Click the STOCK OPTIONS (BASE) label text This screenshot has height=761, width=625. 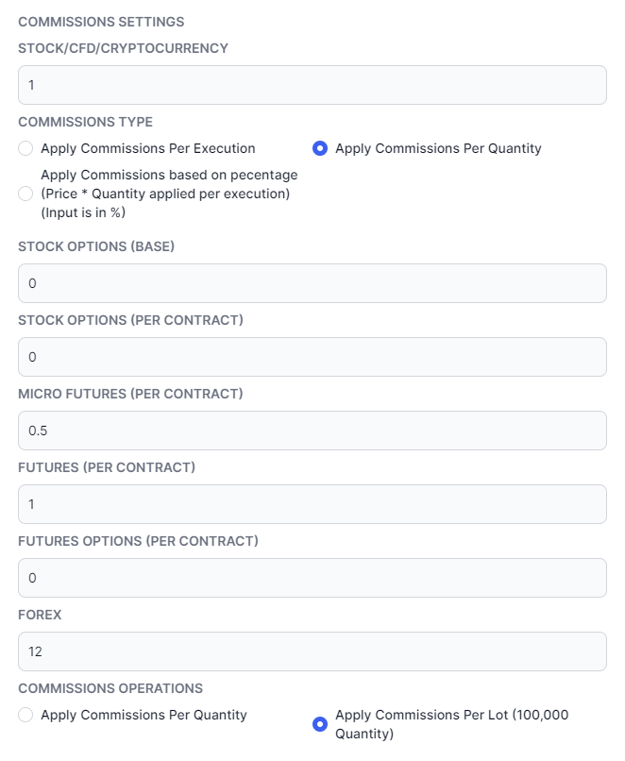pos(96,246)
